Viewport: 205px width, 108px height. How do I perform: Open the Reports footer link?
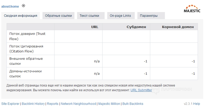point(52,104)
